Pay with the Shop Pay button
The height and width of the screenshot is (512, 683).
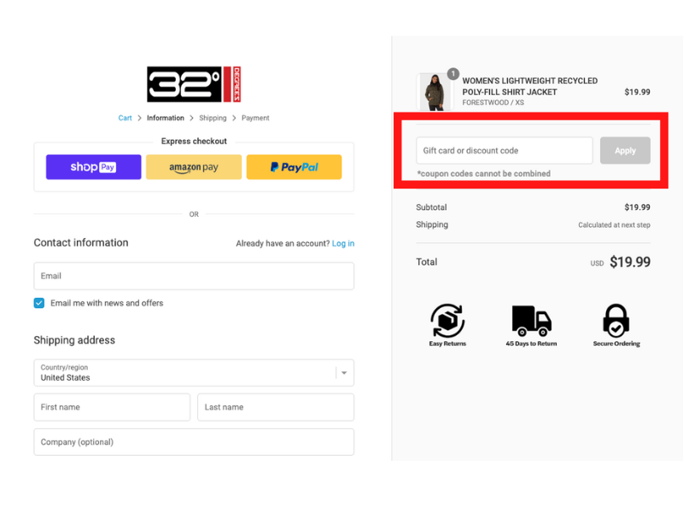click(94, 167)
